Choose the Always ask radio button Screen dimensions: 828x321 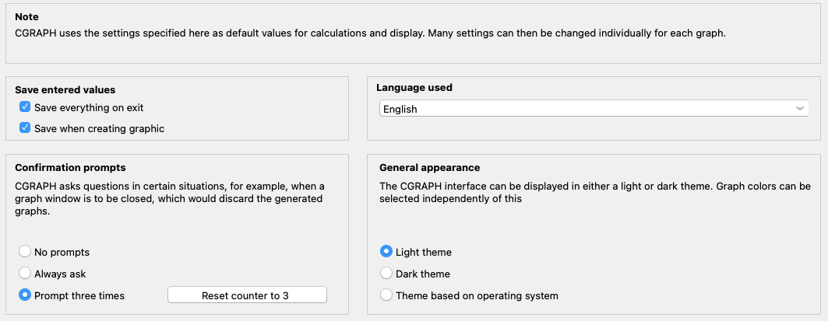tap(25, 274)
